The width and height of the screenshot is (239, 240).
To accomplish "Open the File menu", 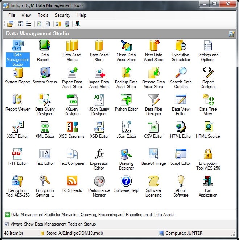I will point(12,15).
